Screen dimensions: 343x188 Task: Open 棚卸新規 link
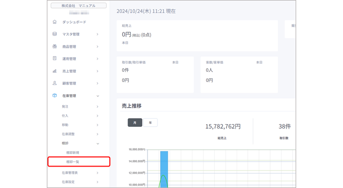[x=73, y=153]
